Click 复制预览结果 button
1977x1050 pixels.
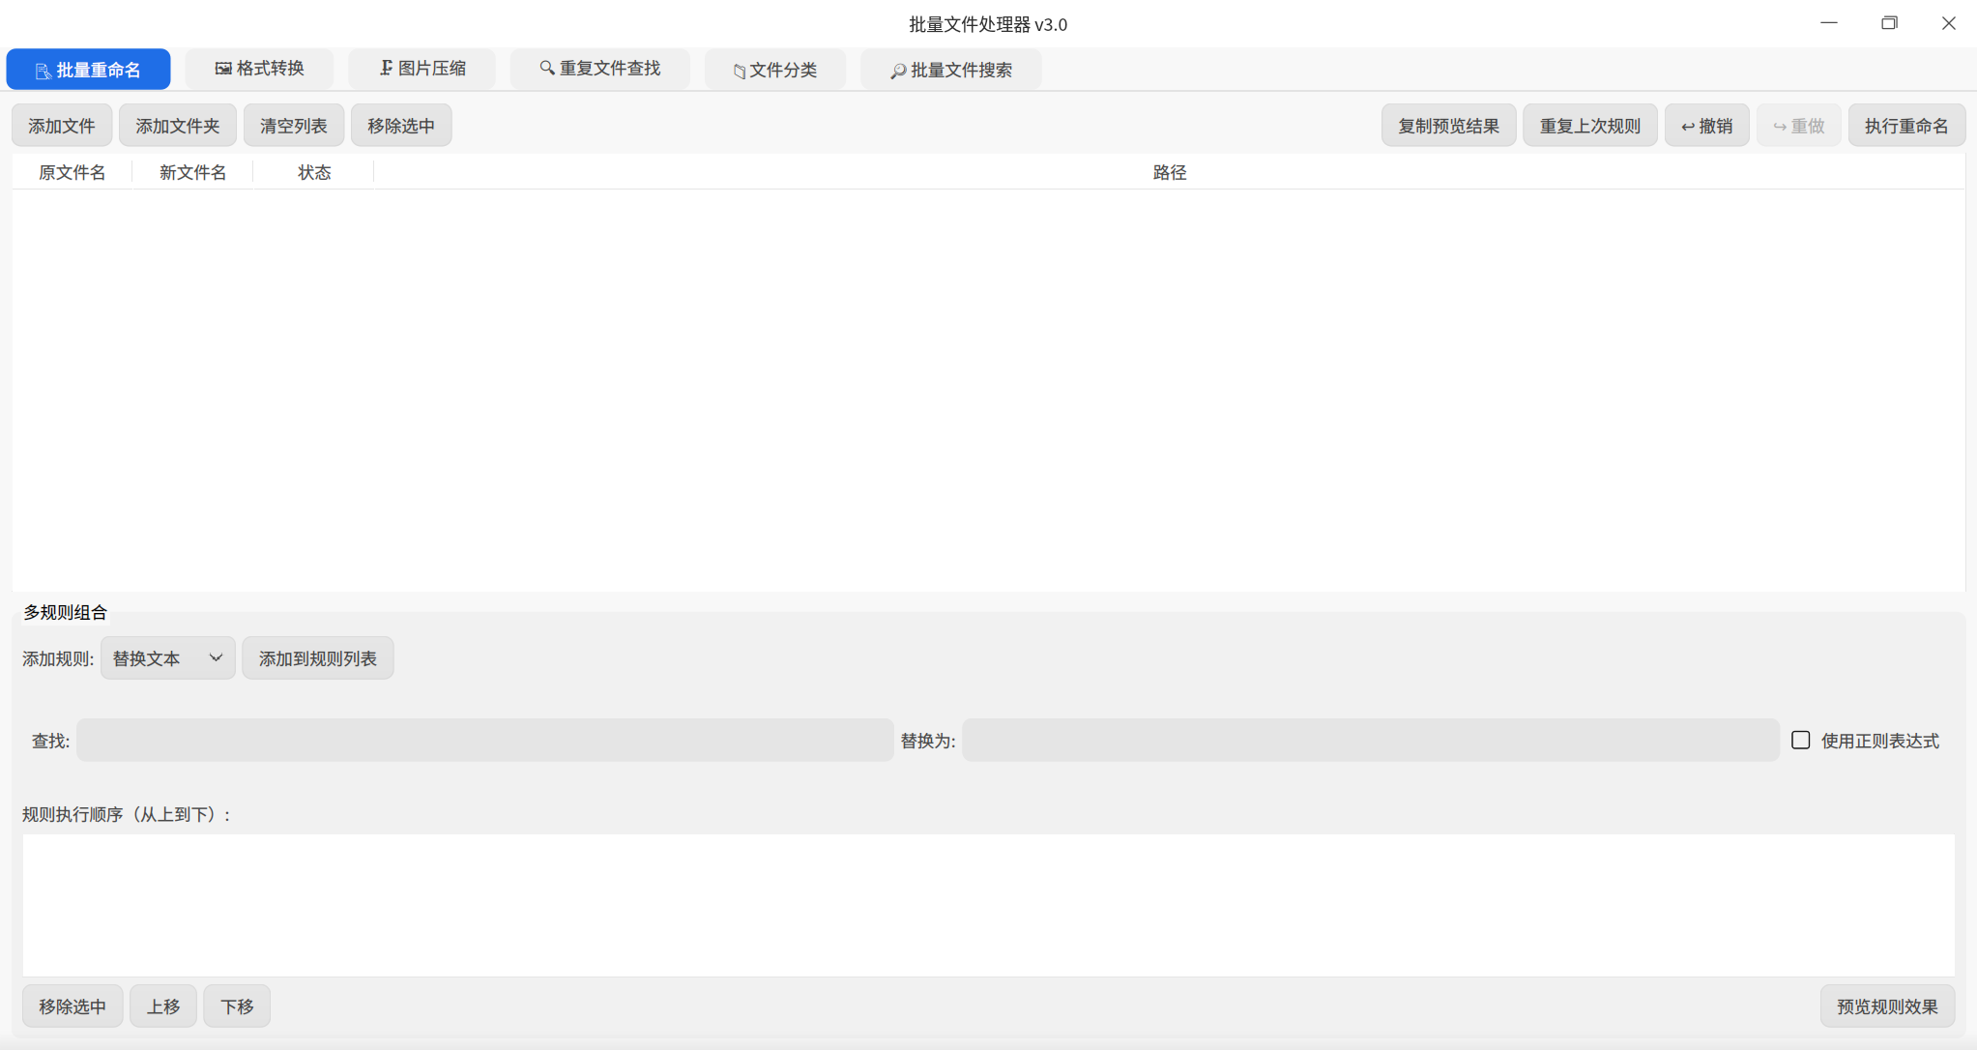click(1448, 126)
